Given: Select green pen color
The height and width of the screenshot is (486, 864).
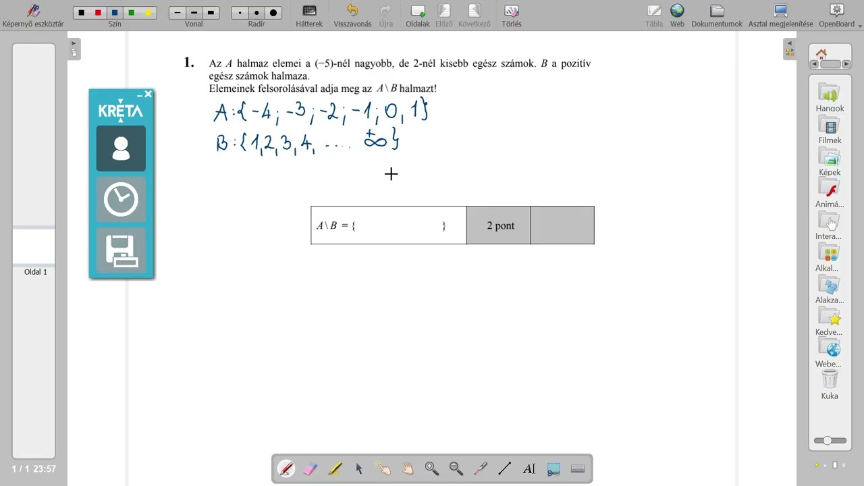Looking at the screenshot, I should [x=132, y=13].
